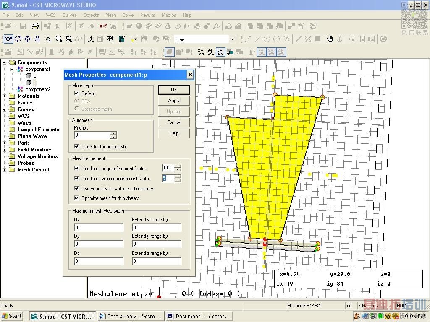Increase local edge refinement factor spinner
Viewport: 430px width, 322px height.
coord(178,166)
